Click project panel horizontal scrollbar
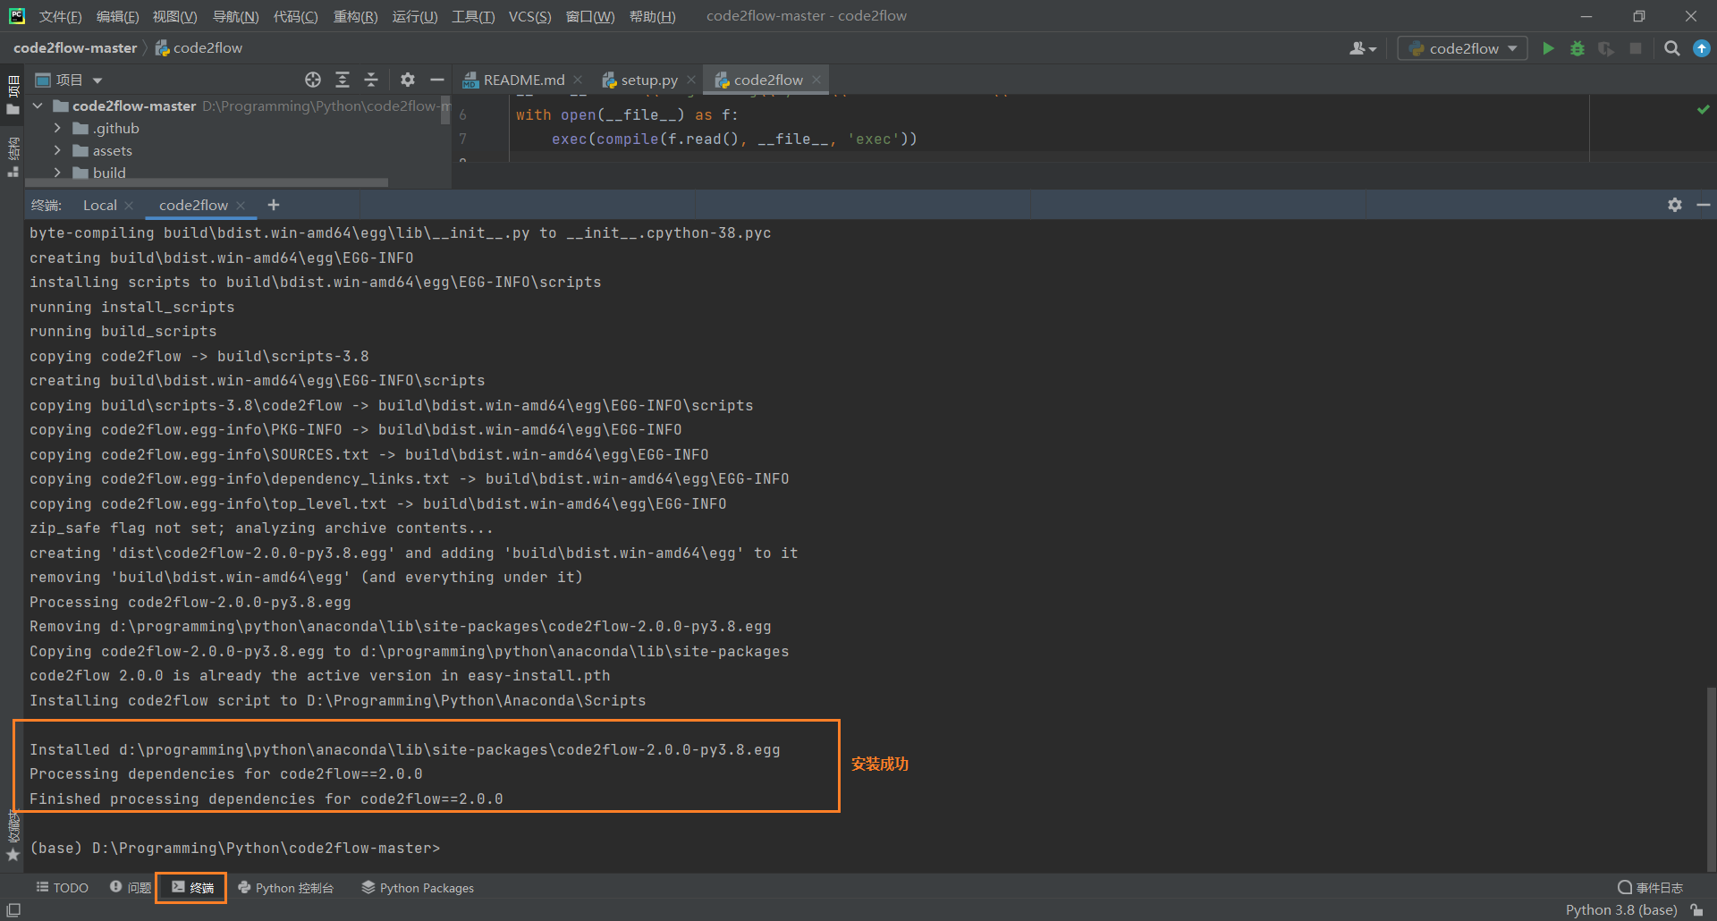The image size is (1717, 921). point(207,182)
